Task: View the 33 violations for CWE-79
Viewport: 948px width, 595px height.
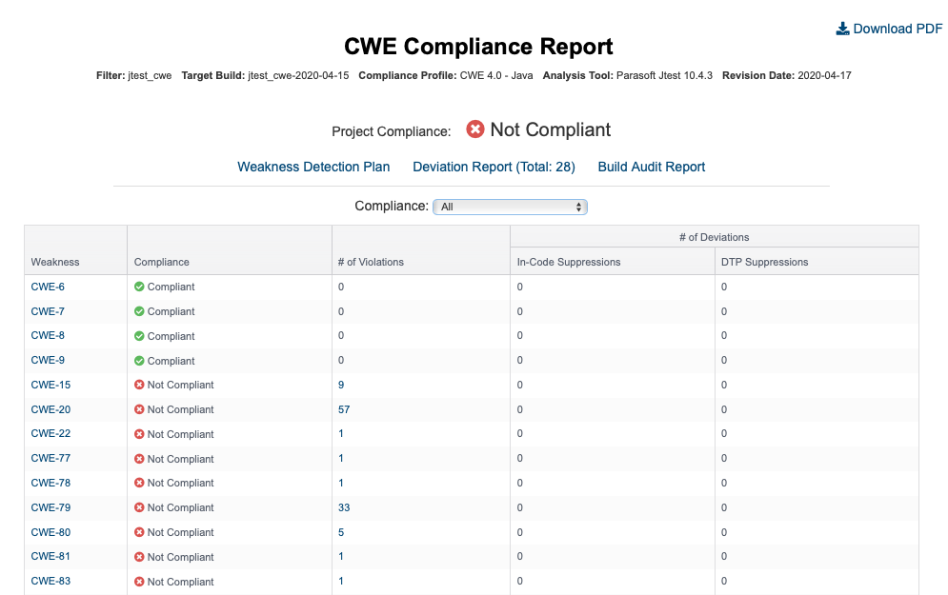Action: point(344,508)
